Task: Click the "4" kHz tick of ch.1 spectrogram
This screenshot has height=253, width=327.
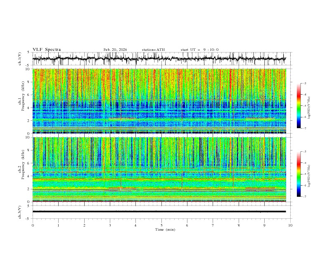Action: tap(29, 108)
